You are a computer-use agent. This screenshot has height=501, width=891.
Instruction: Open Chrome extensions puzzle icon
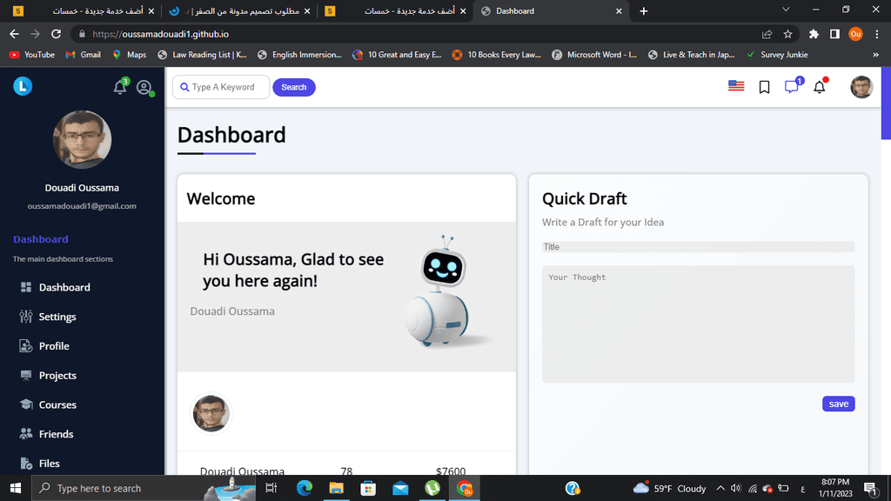point(814,34)
